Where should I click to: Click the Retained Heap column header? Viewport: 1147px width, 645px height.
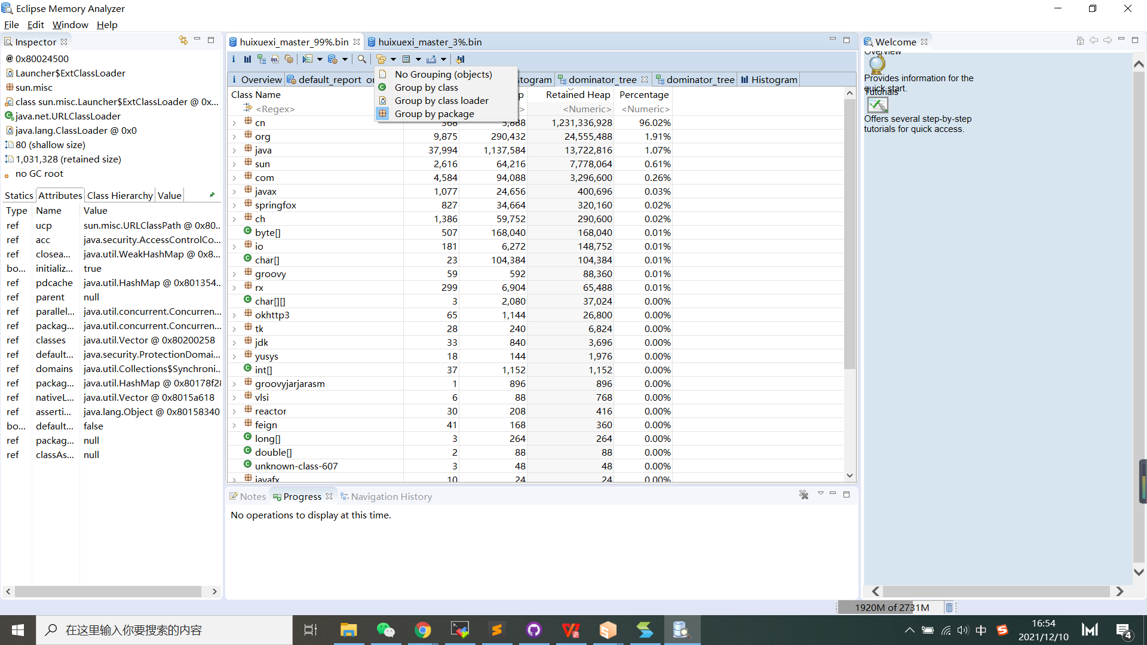578,94
